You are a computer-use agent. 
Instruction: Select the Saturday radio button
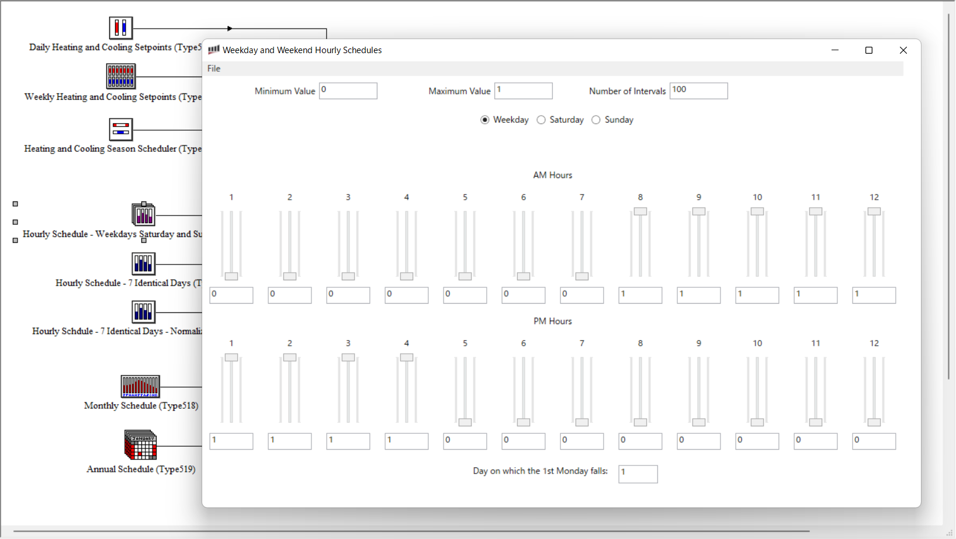click(541, 120)
